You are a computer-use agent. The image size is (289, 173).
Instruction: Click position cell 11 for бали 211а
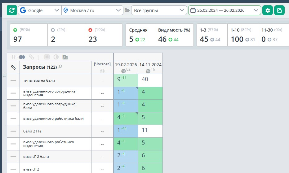tap(150, 131)
